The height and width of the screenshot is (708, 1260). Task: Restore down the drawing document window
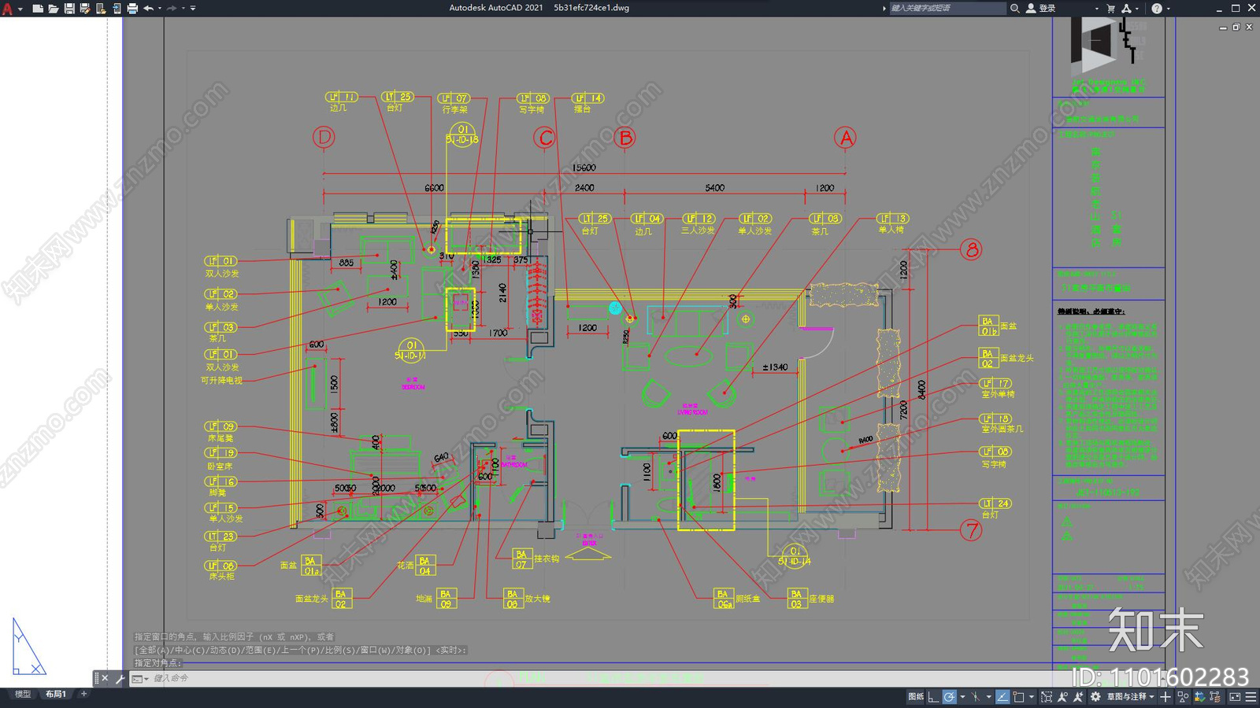point(1236,27)
